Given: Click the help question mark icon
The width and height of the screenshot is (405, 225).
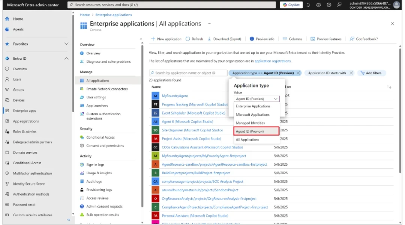Looking at the screenshot, I should [x=329, y=5].
